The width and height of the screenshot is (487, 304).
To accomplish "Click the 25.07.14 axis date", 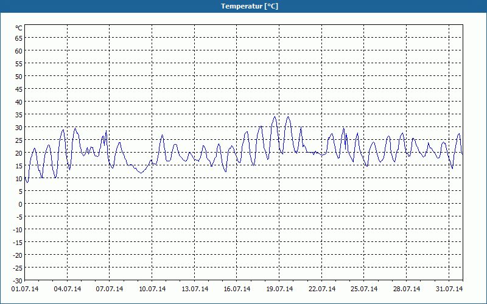I will tap(364, 289).
